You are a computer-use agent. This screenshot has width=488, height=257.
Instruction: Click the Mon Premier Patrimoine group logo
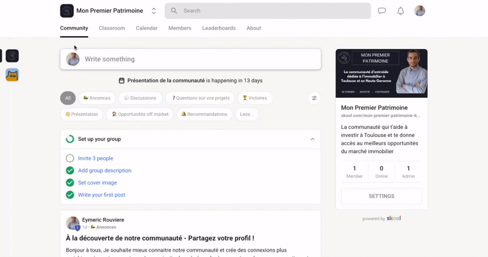[67, 11]
